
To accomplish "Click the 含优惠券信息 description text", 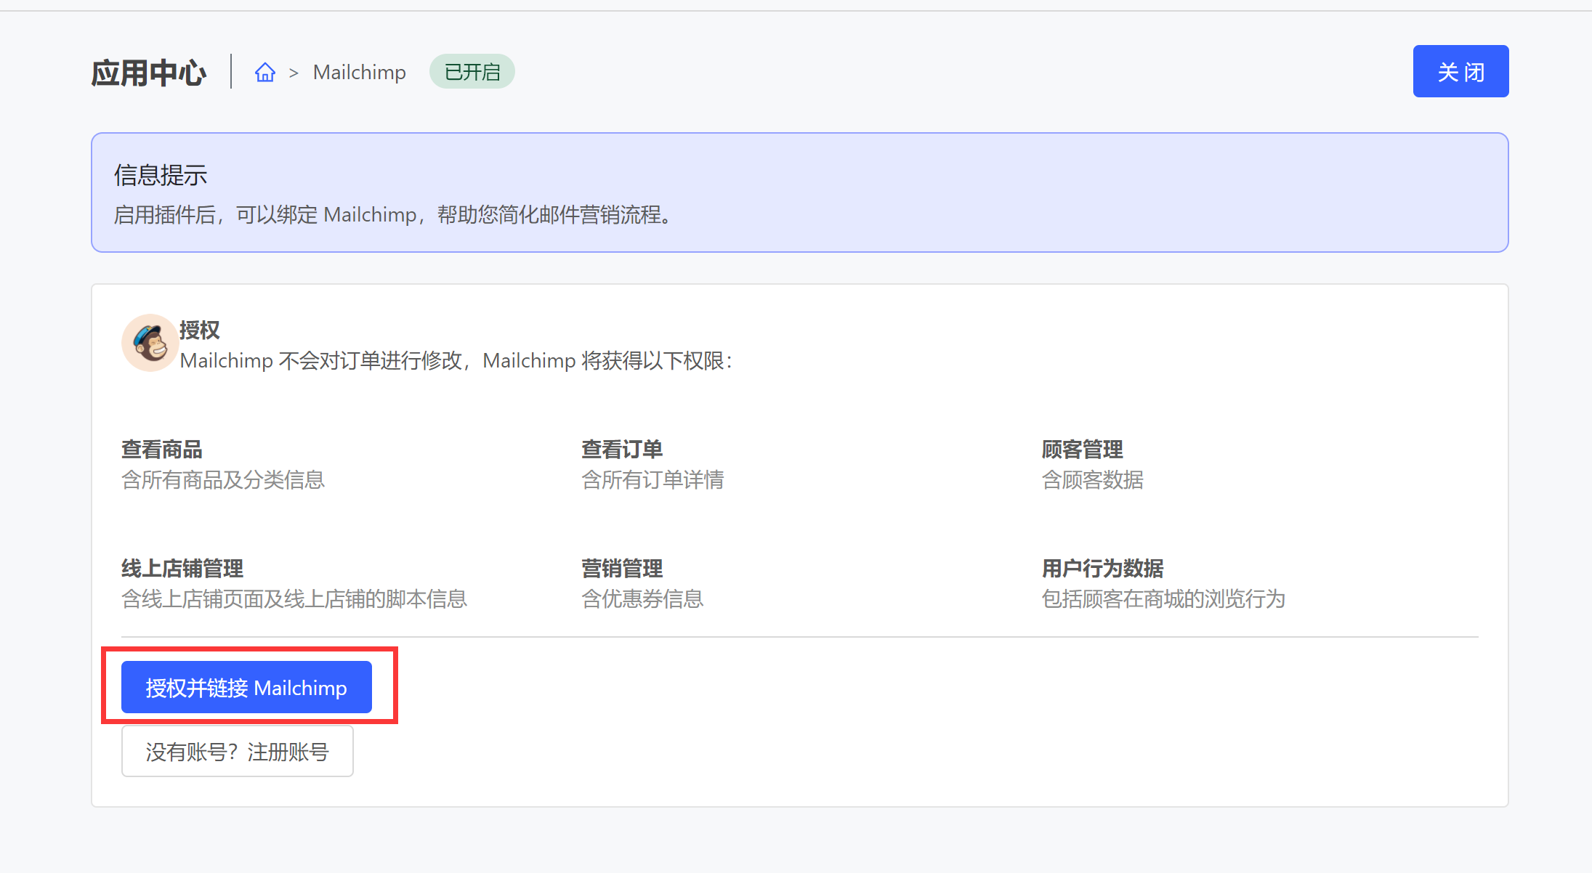I will coord(642,599).
